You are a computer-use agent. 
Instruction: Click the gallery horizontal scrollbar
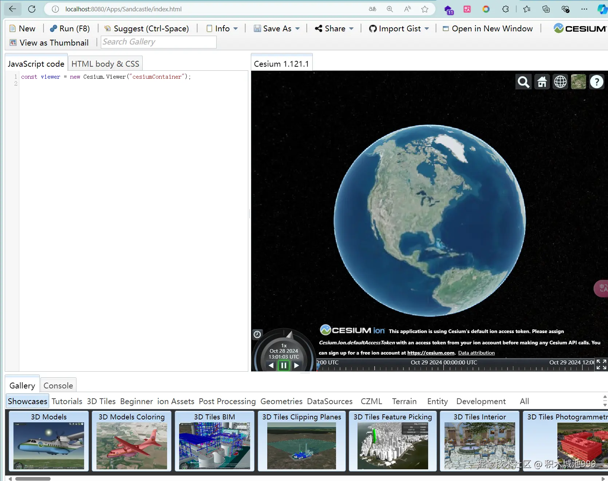[33, 478]
